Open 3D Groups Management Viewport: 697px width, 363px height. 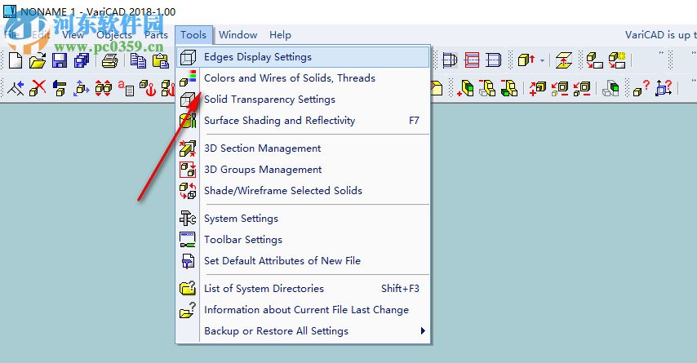pyautogui.click(x=303, y=170)
